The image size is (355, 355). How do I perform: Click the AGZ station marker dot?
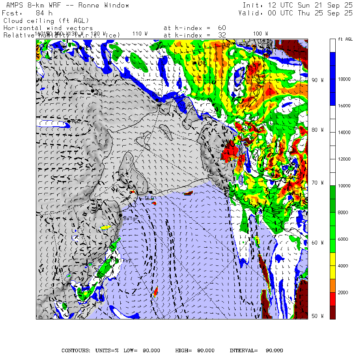(x=69, y=121)
